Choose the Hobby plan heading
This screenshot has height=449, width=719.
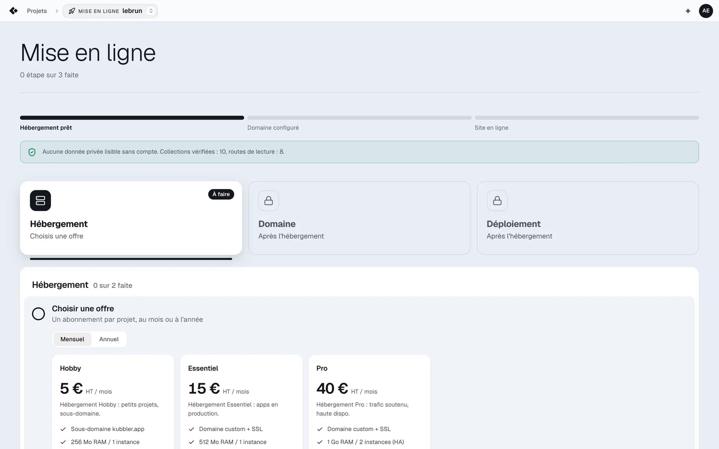coord(70,368)
